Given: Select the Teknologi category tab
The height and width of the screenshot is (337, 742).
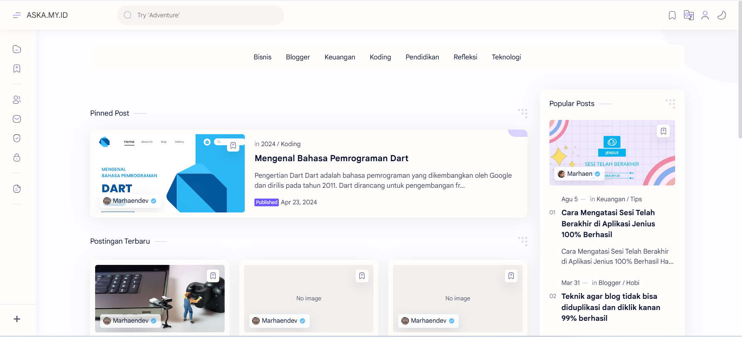Looking at the screenshot, I should (x=506, y=57).
